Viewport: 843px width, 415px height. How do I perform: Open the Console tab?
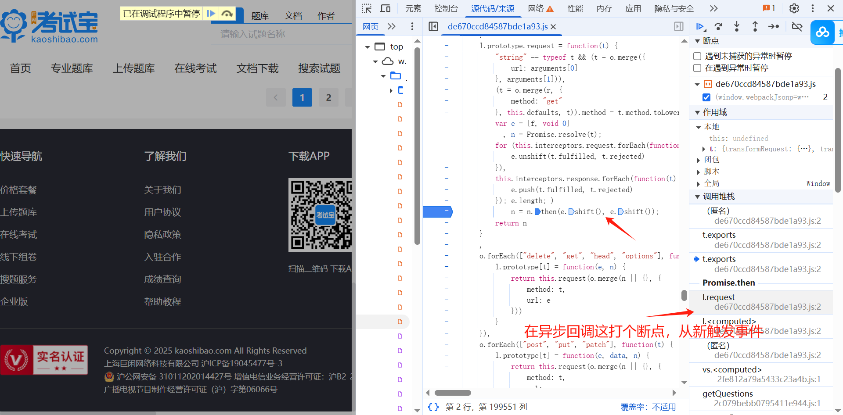(x=446, y=8)
